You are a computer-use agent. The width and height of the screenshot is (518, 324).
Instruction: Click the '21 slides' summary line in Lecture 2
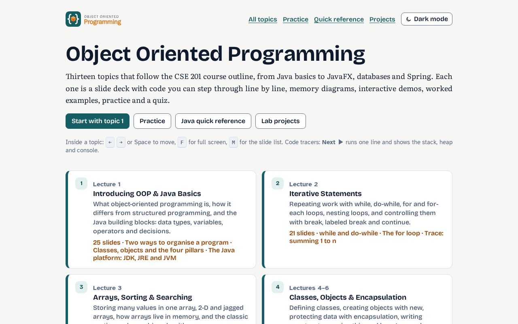click(x=366, y=237)
